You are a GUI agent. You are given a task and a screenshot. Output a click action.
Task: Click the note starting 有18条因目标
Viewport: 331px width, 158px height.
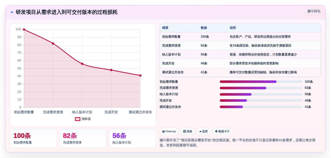click(x=260, y=46)
